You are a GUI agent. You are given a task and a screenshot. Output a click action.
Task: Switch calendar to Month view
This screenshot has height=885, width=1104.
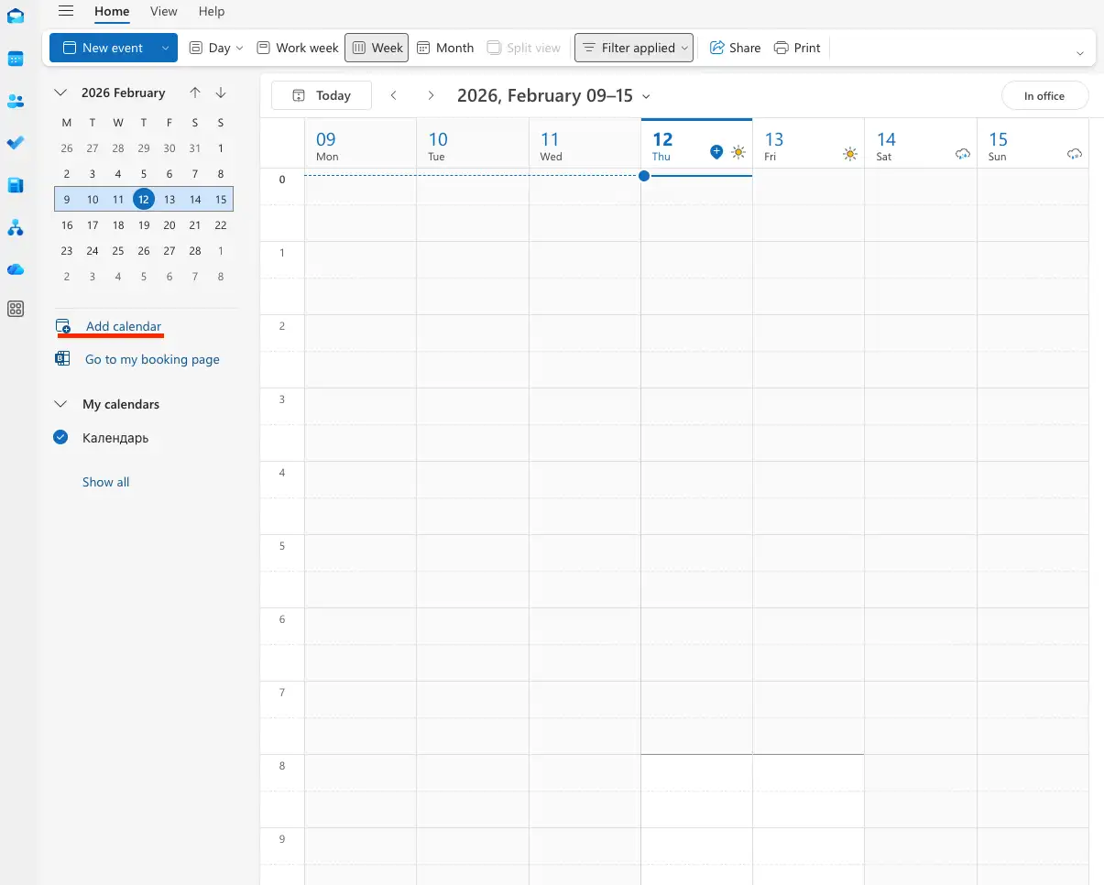click(444, 47)
